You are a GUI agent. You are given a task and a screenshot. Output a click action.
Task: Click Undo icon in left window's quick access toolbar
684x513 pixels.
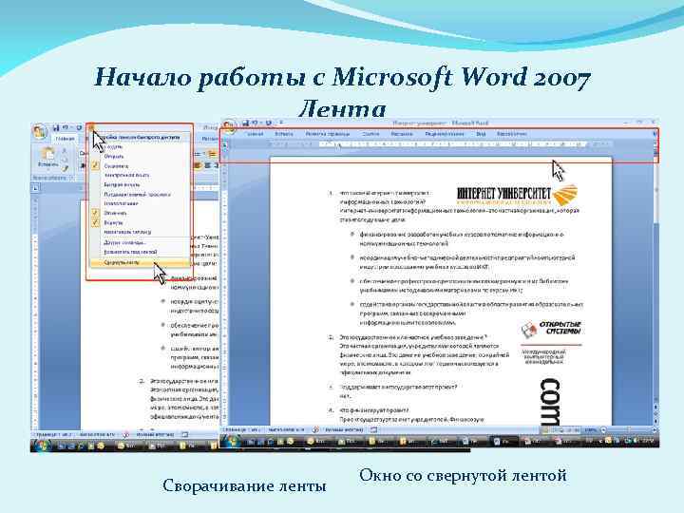click(x=66, y=128)
